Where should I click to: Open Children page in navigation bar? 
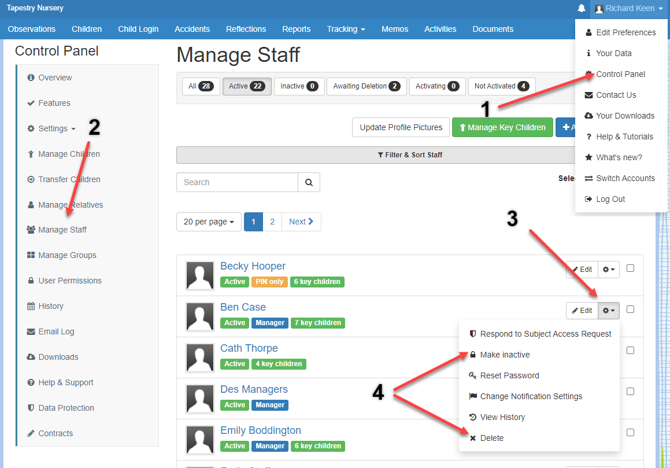[x=87, y=29]
